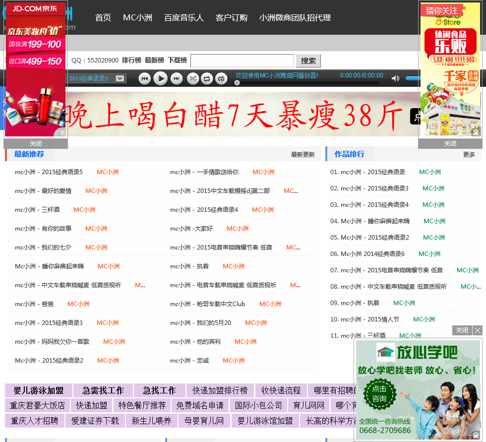Open song mc小洲 - 一手情歌送给你
The width and height of the screenshot is (486, 442).
pyautogui.click(x=204, y=172)
